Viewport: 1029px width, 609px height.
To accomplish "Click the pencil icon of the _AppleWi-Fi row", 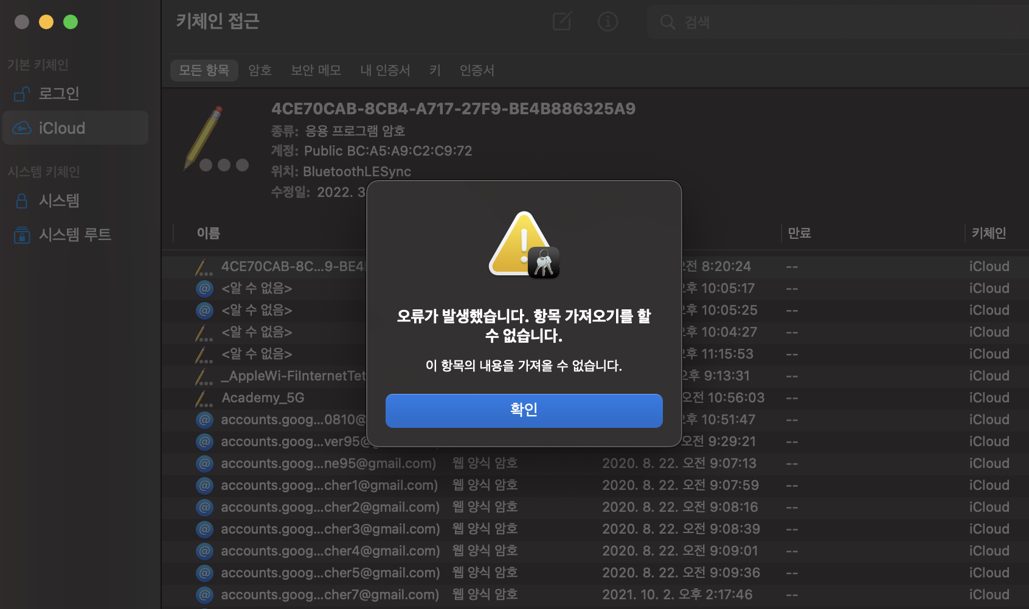I will point(204,376).
